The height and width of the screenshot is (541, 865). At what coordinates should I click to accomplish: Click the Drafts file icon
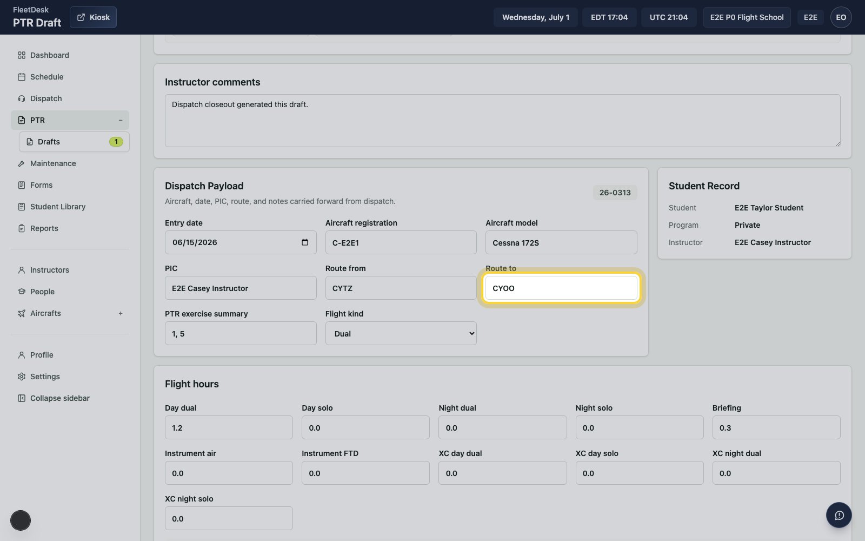point(30,142)
